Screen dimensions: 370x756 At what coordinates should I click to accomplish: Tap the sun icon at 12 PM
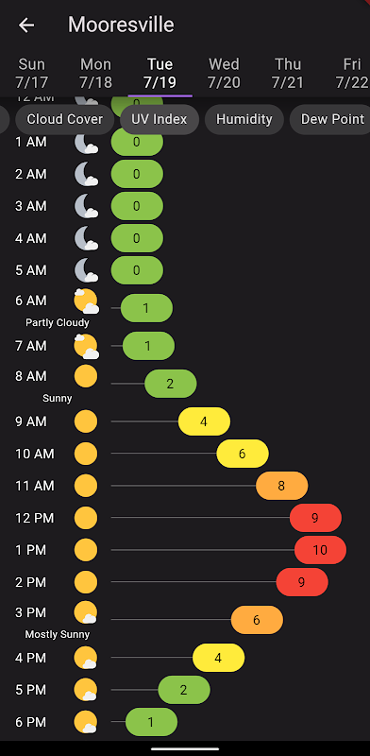86,518
